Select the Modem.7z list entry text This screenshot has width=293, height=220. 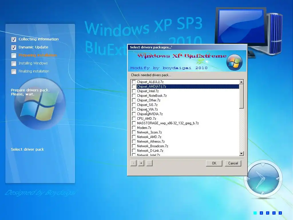(144, 128)
